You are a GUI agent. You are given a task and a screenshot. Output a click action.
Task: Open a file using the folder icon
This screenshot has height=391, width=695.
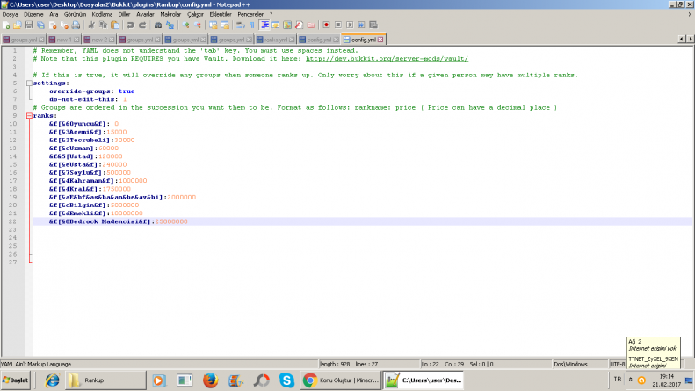18,25
